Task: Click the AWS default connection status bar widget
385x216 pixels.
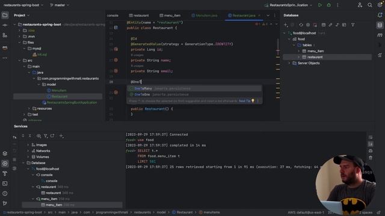Action: coord(306,212)
